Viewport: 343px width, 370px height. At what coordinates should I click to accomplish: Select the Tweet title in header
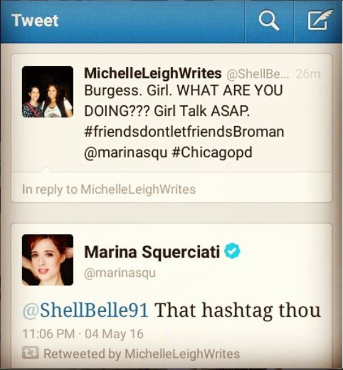[35, 20]
